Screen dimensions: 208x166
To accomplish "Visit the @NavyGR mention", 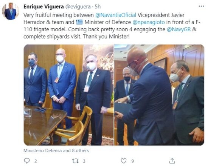I will 179,29.
